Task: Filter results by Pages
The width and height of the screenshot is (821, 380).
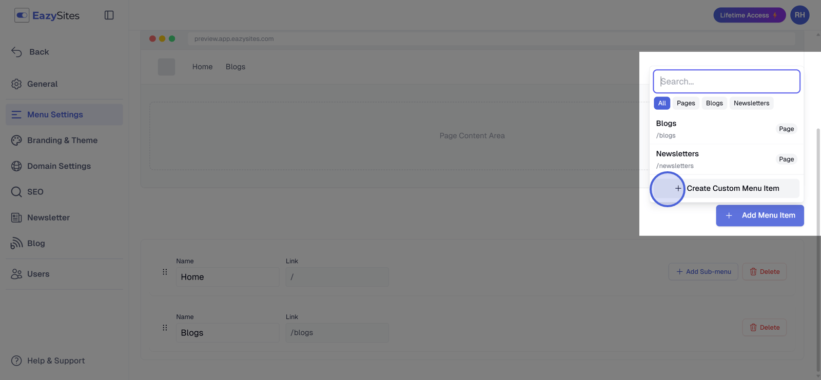Action: tap(686, 103)
